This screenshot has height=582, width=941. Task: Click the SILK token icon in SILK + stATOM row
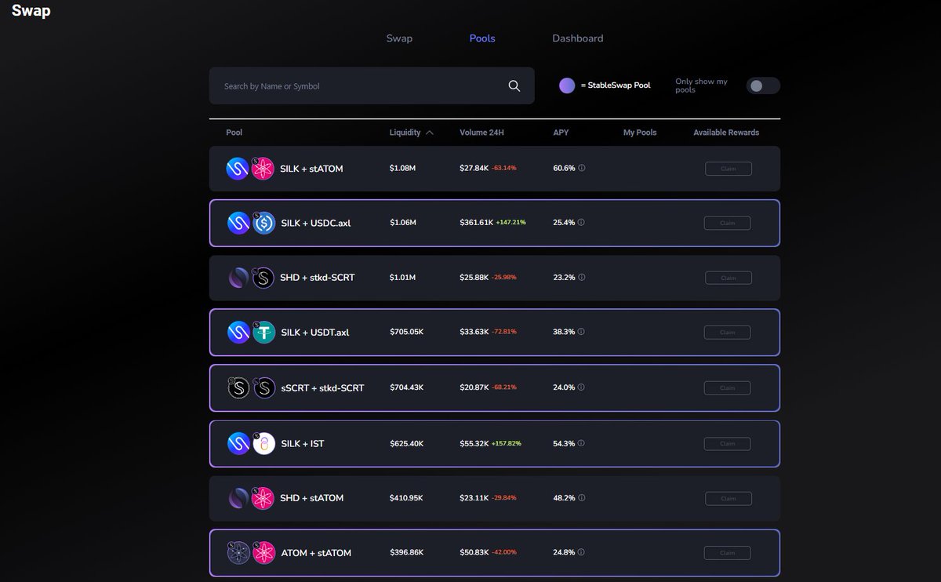(x=238, y=169)
